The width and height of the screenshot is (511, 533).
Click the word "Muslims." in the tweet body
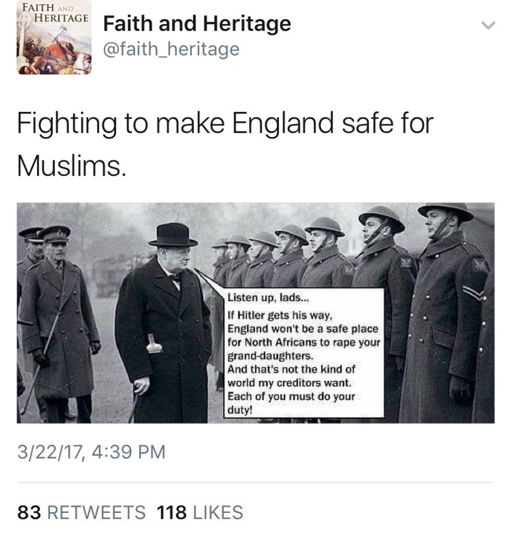point(71,166)
